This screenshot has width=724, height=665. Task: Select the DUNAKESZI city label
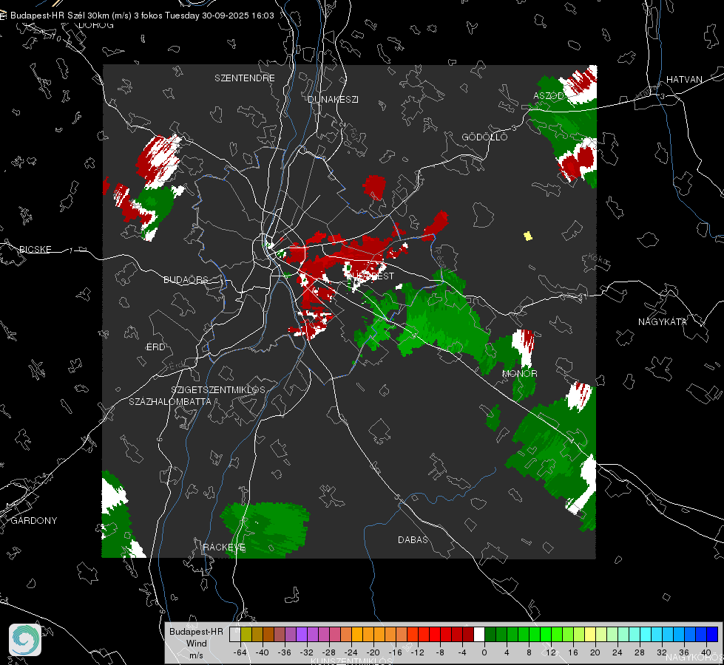[333, 99]
